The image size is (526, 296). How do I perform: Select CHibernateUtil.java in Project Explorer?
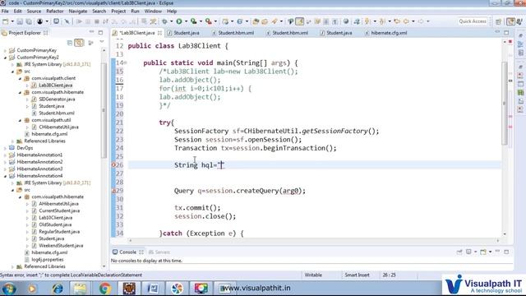[x=58, y=127]
